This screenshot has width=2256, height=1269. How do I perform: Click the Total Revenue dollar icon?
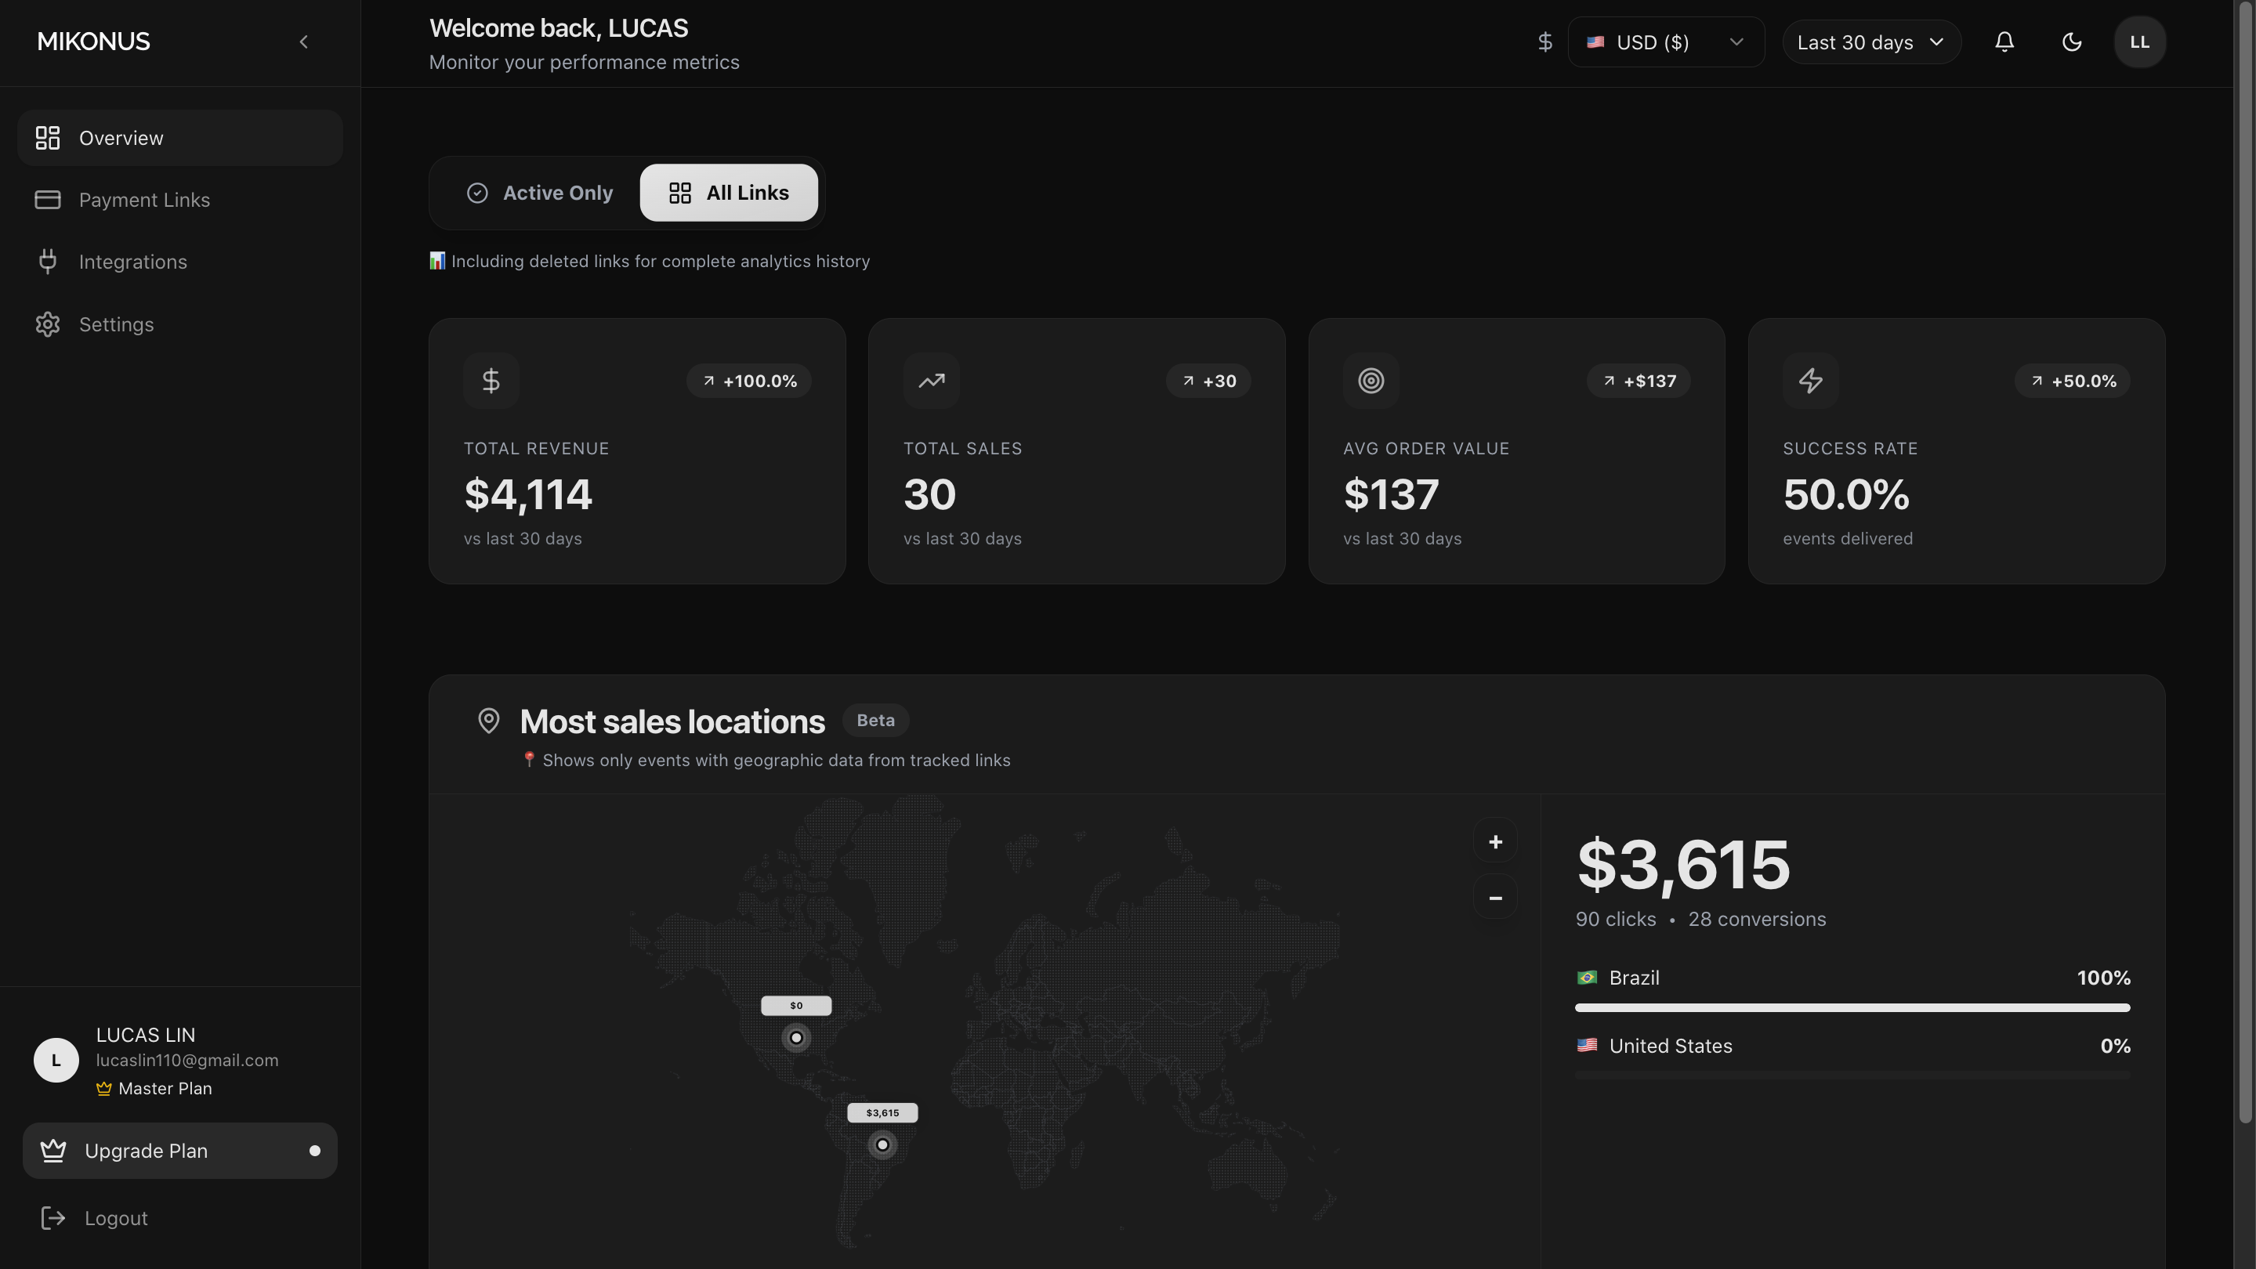pyautogui.click(x=491, y=381)
